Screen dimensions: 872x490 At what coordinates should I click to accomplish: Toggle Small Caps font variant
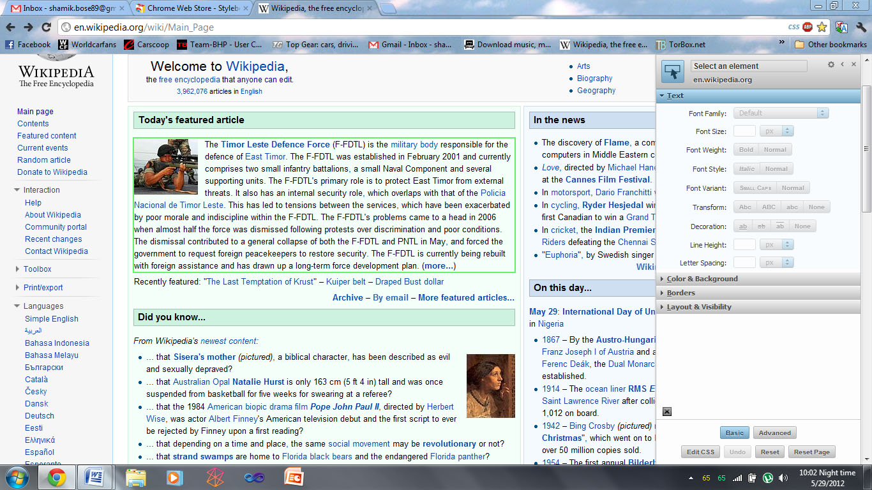(755, 188)
